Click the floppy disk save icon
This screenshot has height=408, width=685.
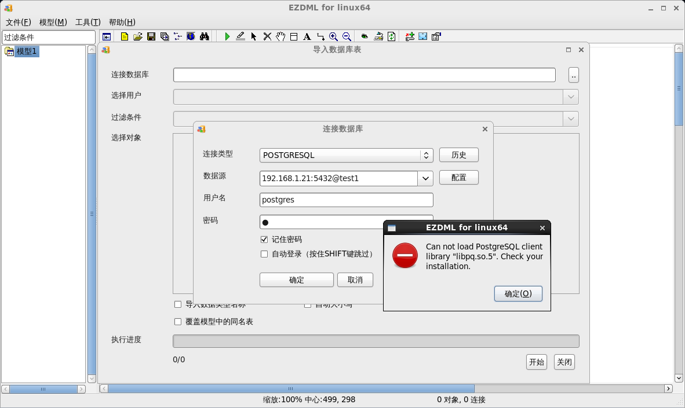151,36
